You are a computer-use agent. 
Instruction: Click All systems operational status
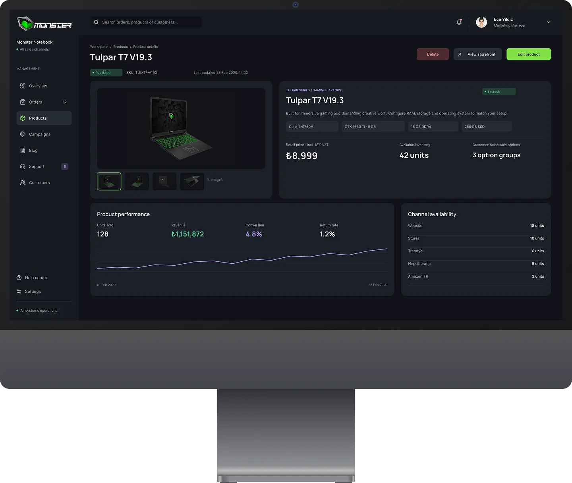click(x=37, y=311)
